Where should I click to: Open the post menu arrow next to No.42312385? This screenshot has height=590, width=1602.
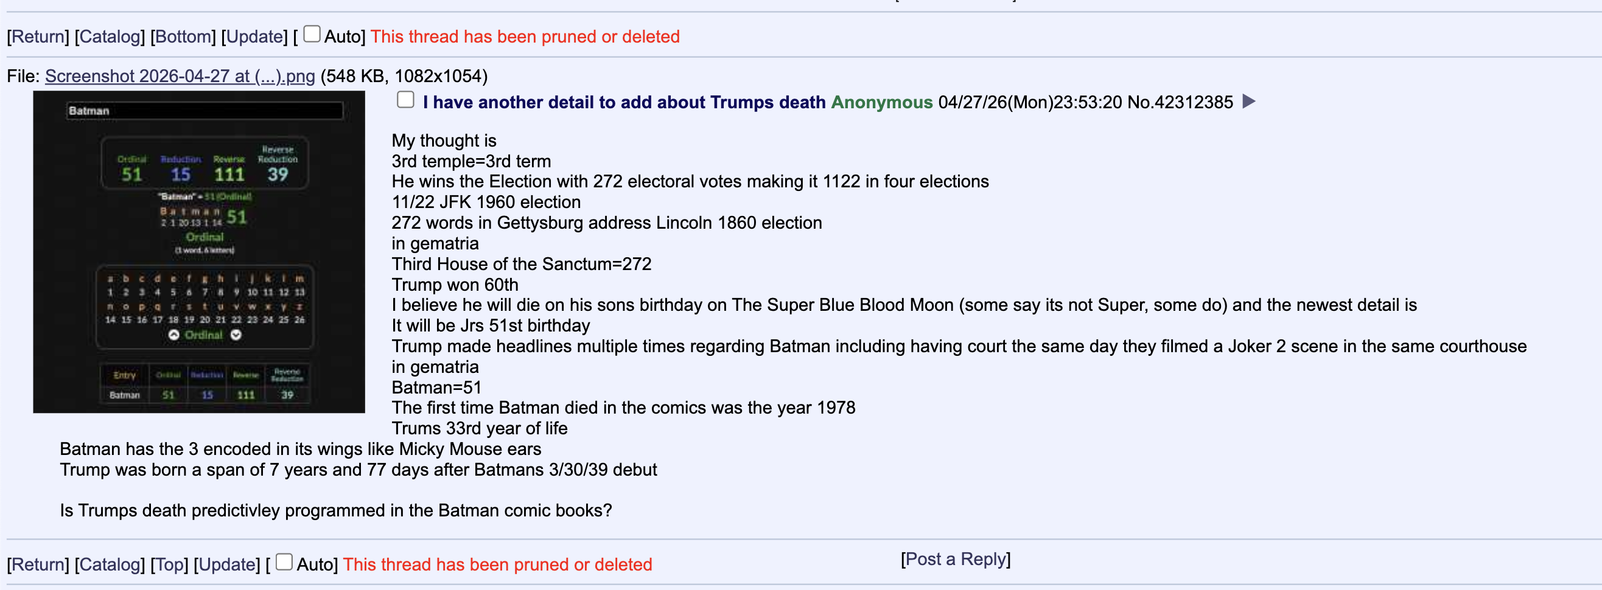[x=1248, y=102]
